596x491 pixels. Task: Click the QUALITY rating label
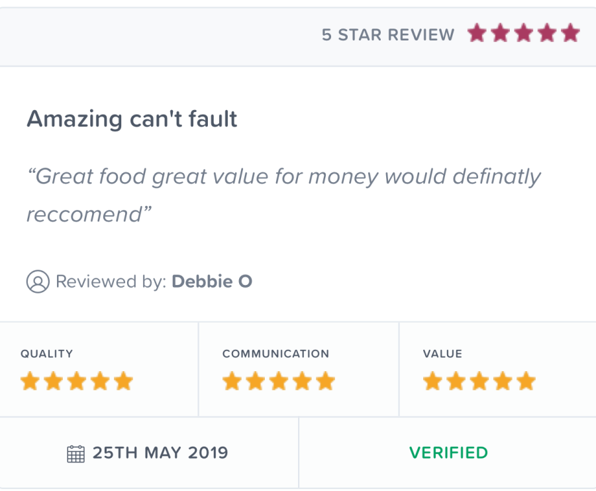pos(47,354)
